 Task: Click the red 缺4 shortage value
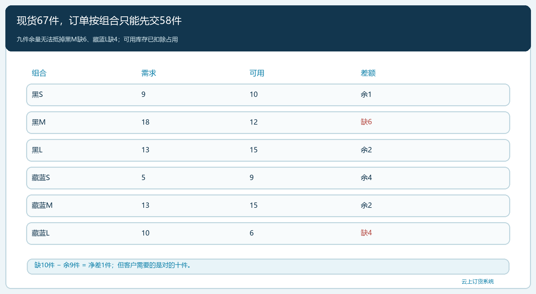pyautogui.click(x=366, y=233)
